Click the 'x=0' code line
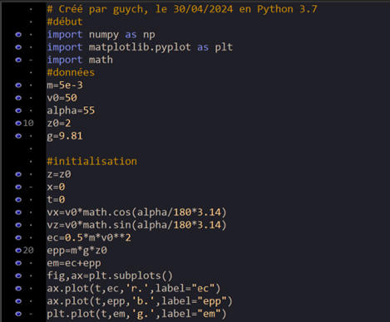 (x=56, y=187)
